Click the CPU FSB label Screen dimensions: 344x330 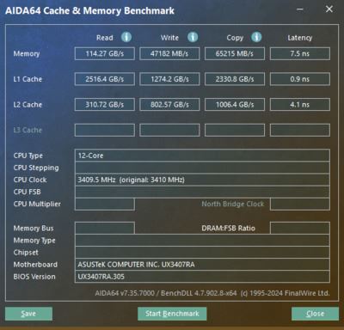(28, 192)
